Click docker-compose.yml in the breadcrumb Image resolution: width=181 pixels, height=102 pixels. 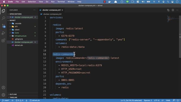[x=52, y=14]
